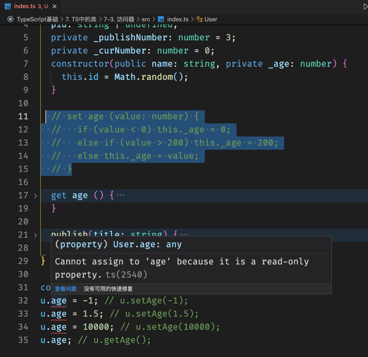
Task: Open the 7. TS中的类 breadcrumb
Action: [x=81, y=19]
